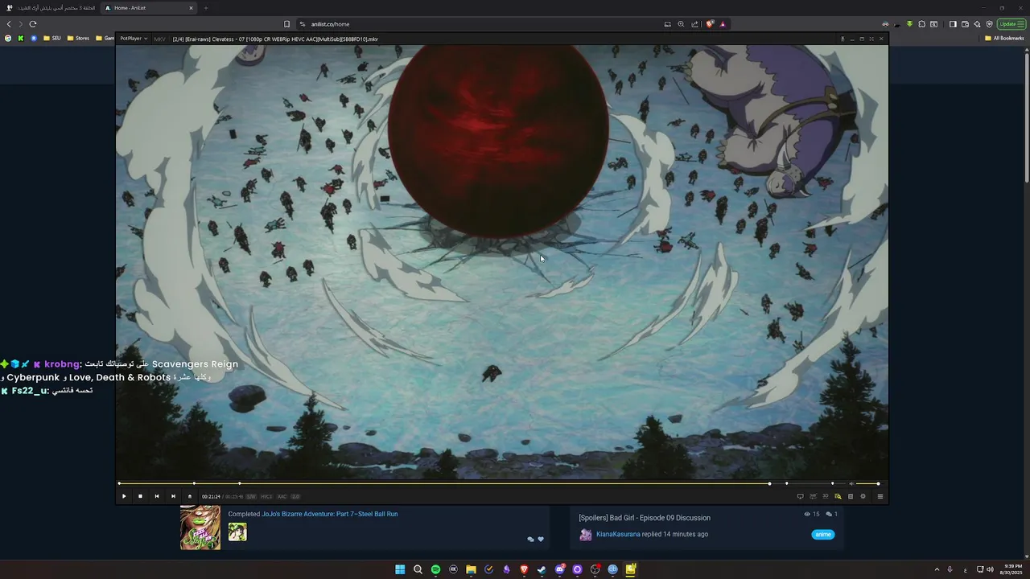
Task: Expand the All Bookmarks folder
Action: pos(1004,38)
